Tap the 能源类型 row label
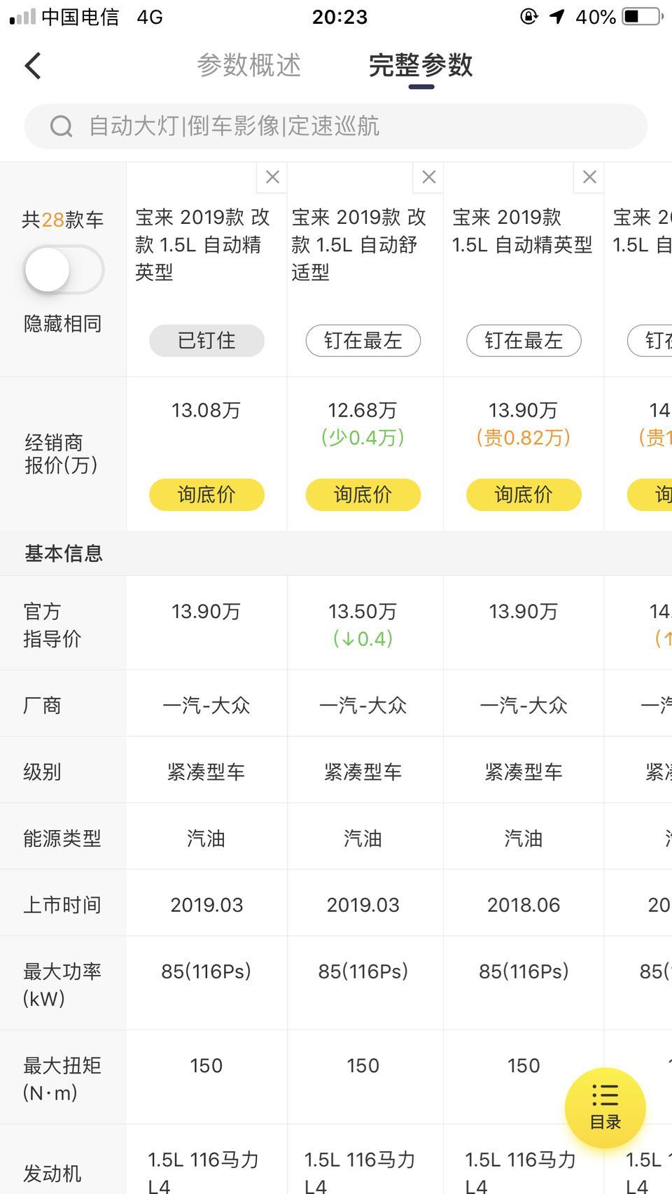672x1194 pixels. (x=62, y=838)
